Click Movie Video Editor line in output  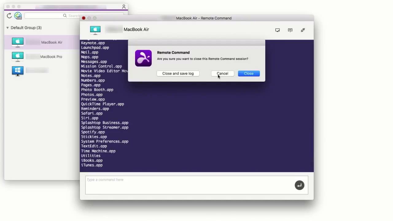104,71
